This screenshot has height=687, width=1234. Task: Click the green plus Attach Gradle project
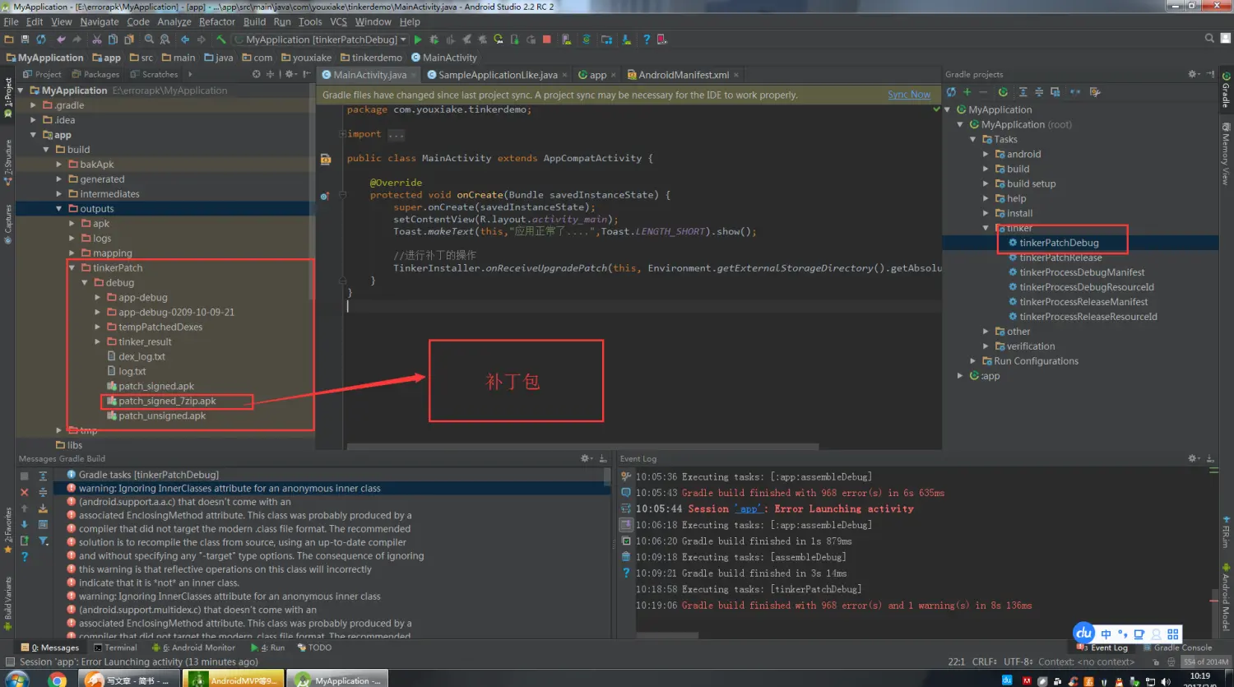(x=967, y=92)
